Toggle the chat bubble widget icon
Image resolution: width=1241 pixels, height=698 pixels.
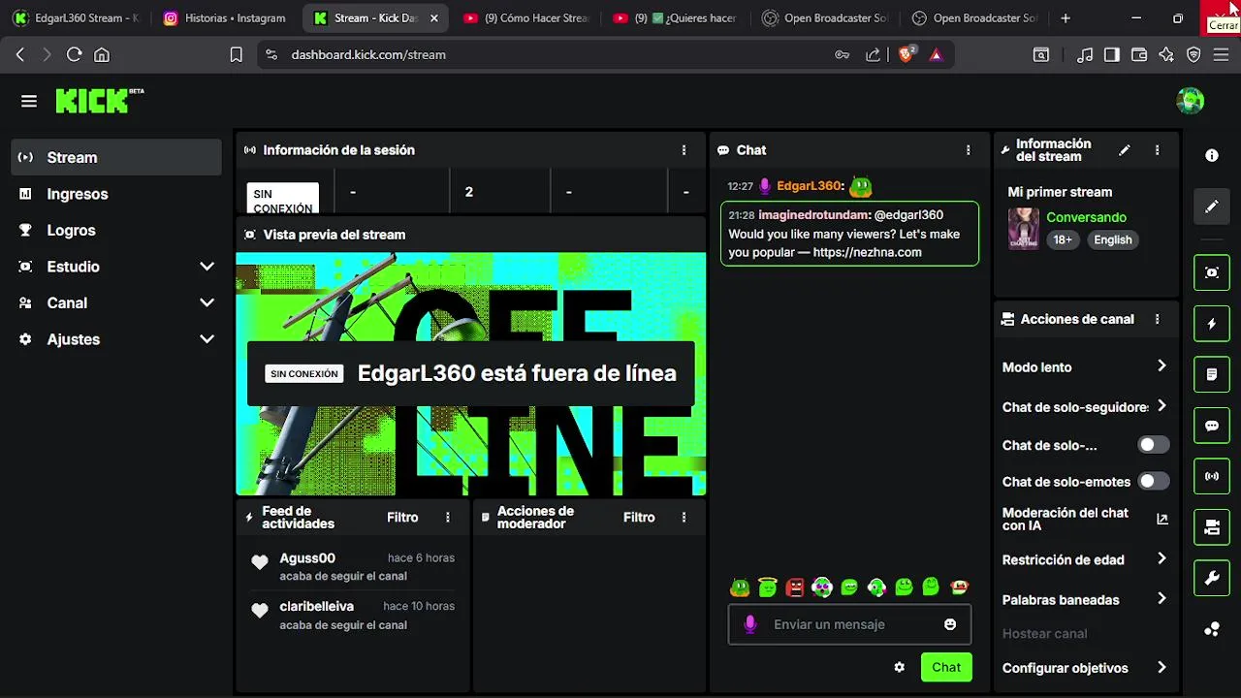pyautogui.click(x=1212, y=426)
